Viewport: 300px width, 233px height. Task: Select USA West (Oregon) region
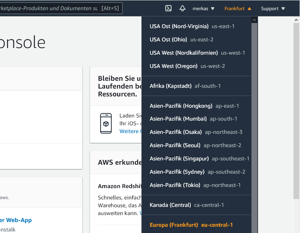pyautogui.click(x=187, y=66)
